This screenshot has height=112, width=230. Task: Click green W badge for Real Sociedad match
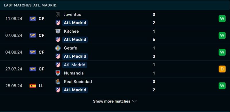point(222,86)
